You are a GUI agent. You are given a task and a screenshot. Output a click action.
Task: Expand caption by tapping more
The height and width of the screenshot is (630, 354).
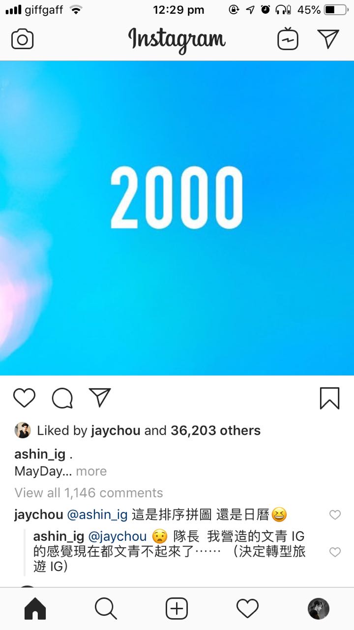click(x=91, y=471)
